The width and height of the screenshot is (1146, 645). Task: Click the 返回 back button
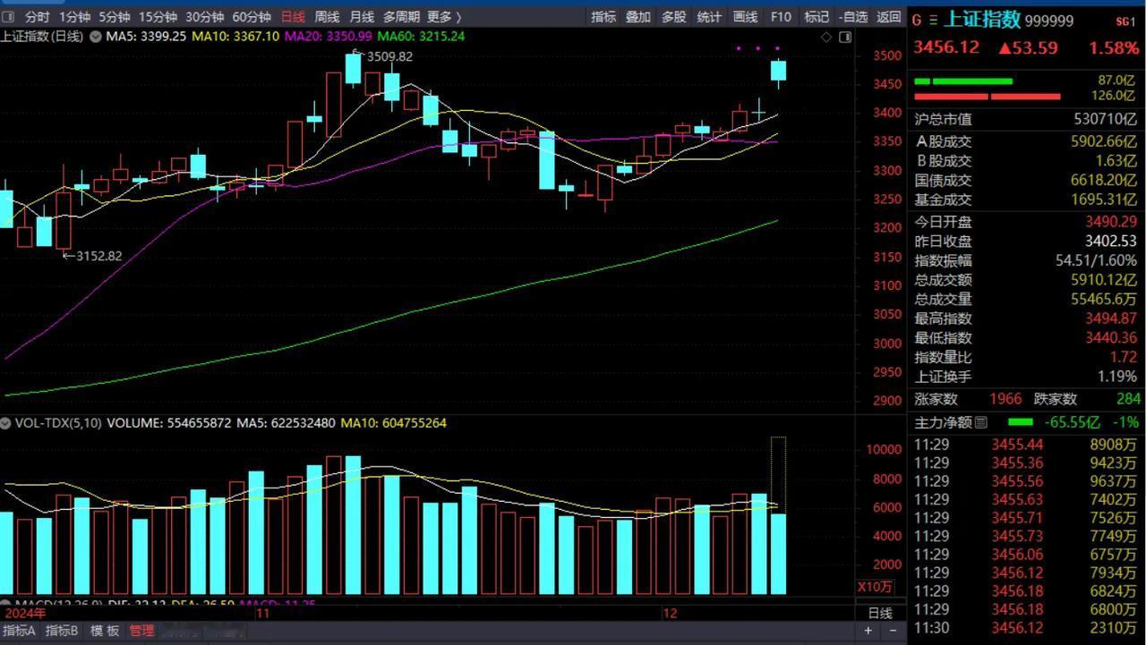point(888,17)
